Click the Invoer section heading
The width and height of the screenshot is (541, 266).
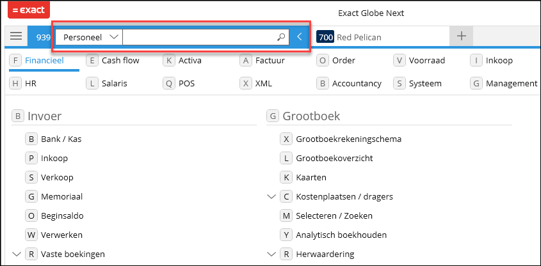pyautogui.click(x=45, y=116)
